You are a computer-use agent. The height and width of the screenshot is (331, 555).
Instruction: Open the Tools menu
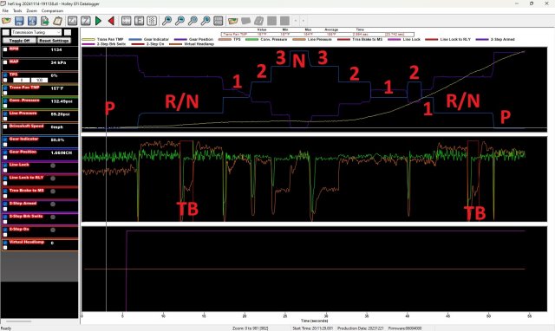pyautogui.click(x=17, y=10)
